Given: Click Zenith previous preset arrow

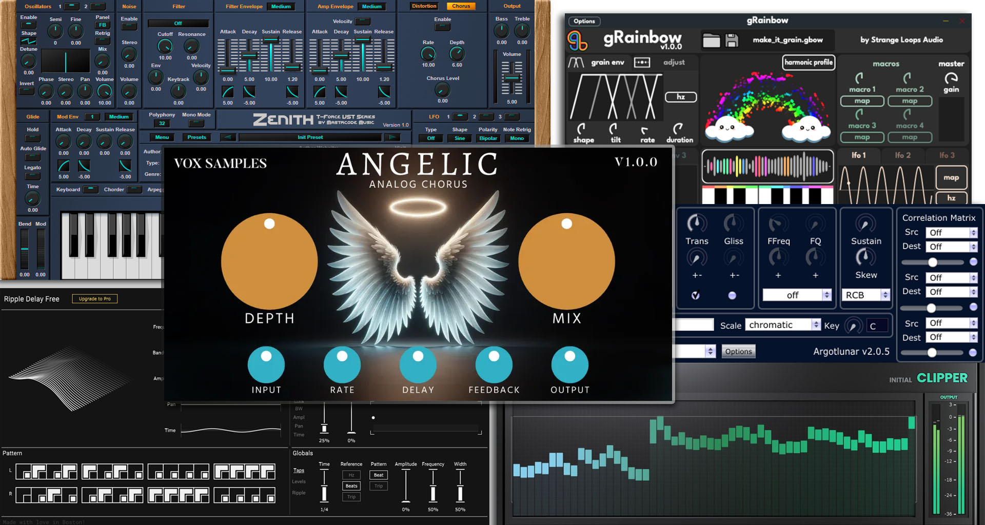Looking at the screenshot, I should [x=228, y=137].
